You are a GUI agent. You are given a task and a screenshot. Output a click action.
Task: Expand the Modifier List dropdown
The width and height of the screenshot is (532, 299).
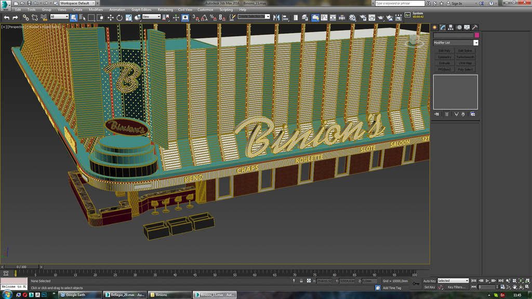pos(475,43)
